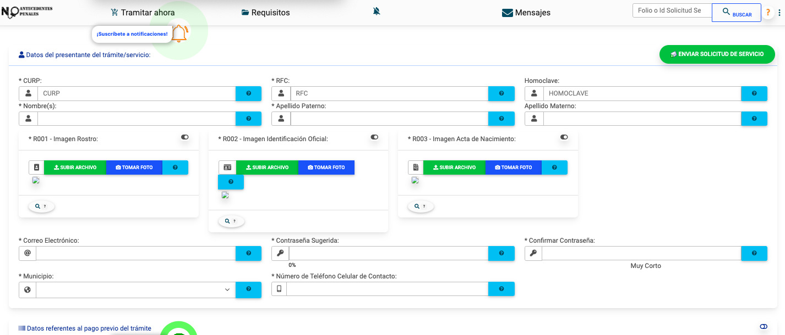
Task: Click the muted notifications bell icon
Action: point(377,12)
